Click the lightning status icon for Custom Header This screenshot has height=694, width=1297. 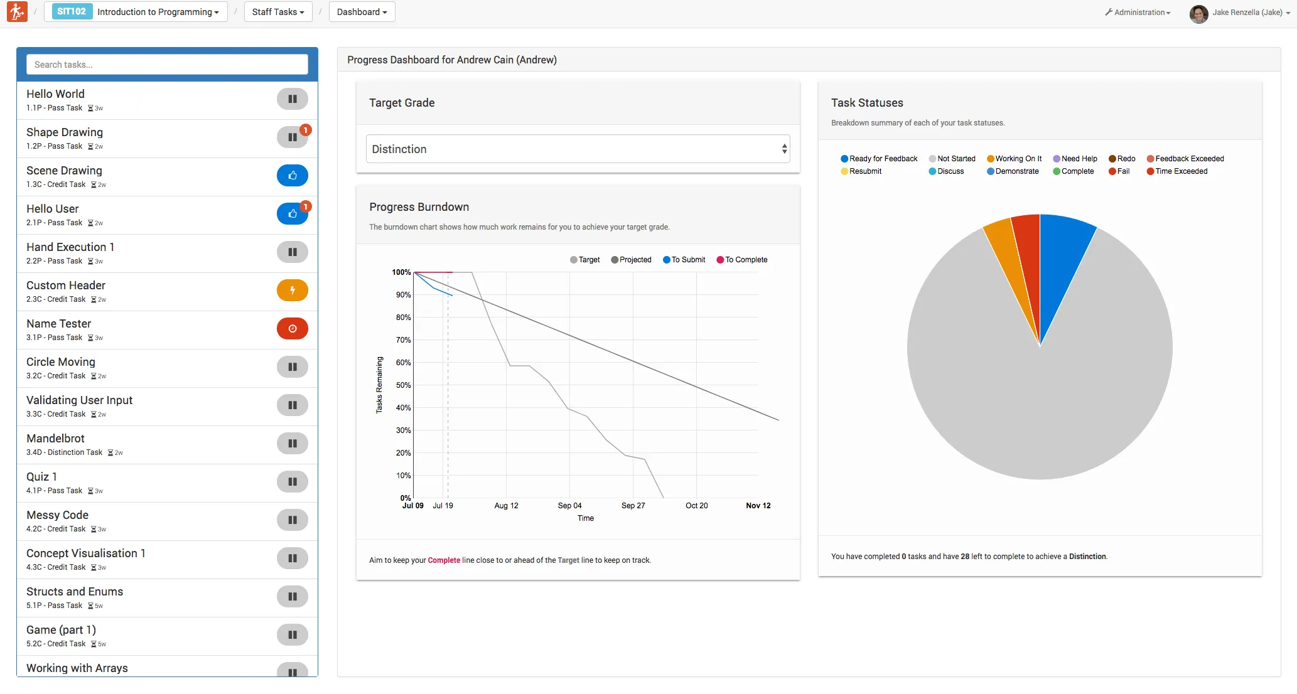coord(292,291)
